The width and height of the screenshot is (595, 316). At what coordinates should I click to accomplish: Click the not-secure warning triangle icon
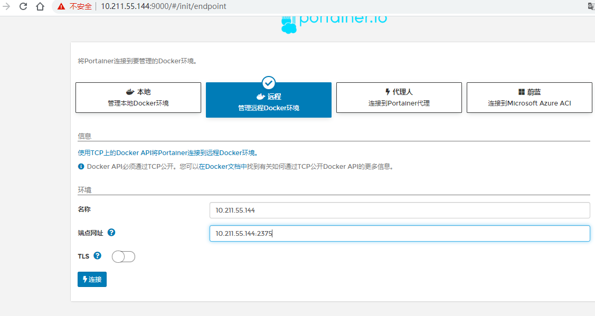pyautogui.click(x=62, y=7)
